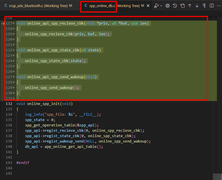Click the __FILE__ macro on line 134
Viewport: 222px width, 180px height.
(88, 115)
